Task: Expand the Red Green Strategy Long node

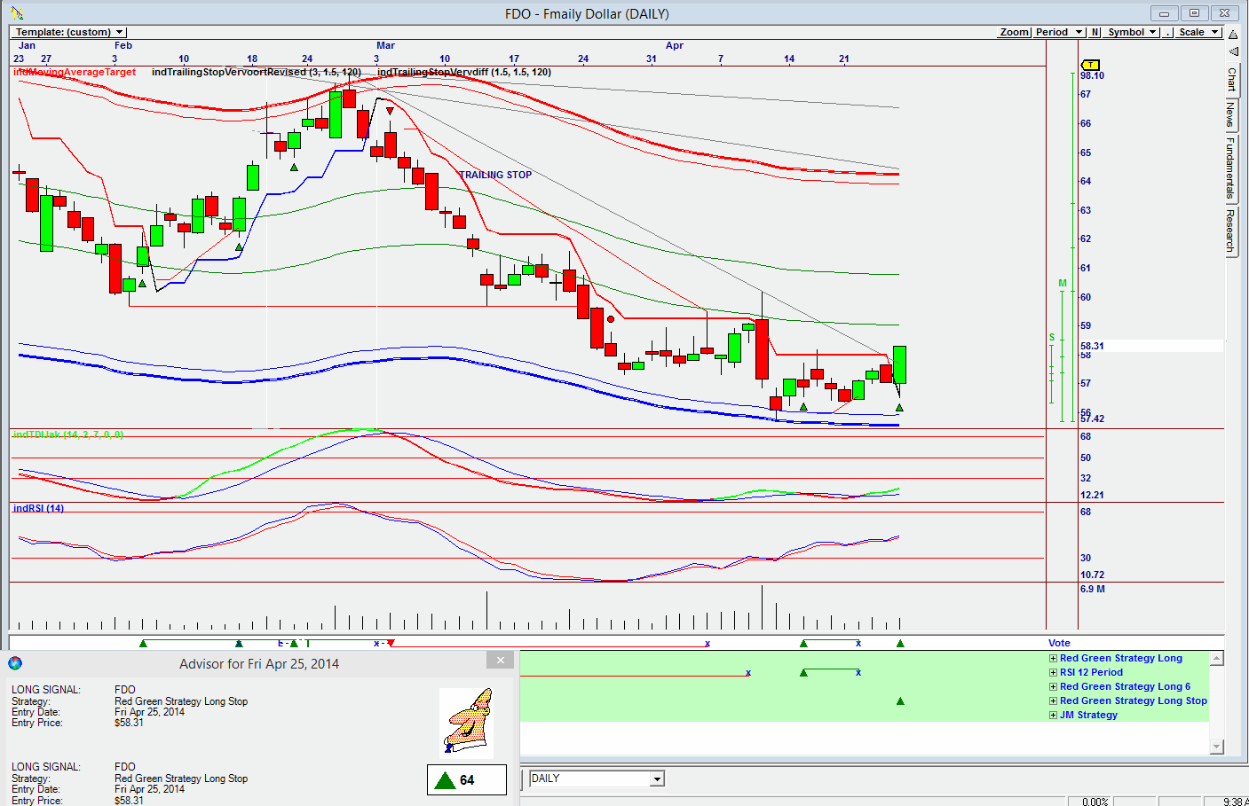Action: 1054,659
